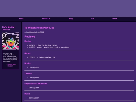Click the Music subheading
Viewport: 136px width, 102px height.
click(27, 94)
